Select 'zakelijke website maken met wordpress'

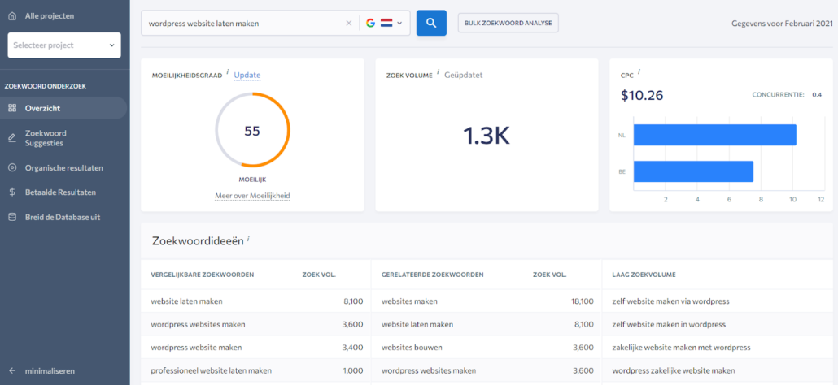682,347
